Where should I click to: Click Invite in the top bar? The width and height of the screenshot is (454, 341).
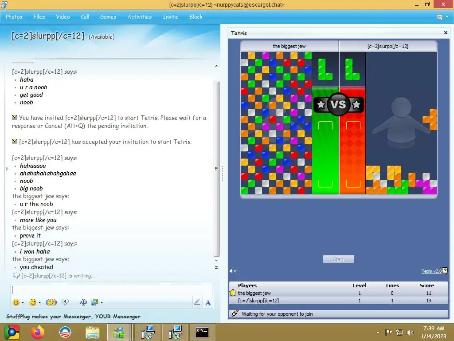point(170,17)
